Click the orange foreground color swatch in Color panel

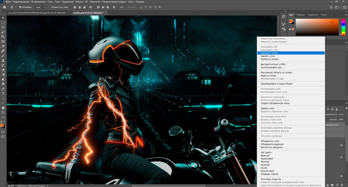click(x=291, y=21)
